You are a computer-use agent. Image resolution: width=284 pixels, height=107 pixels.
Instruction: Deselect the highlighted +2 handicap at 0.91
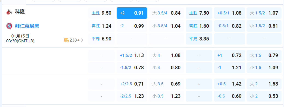[132, 13]
